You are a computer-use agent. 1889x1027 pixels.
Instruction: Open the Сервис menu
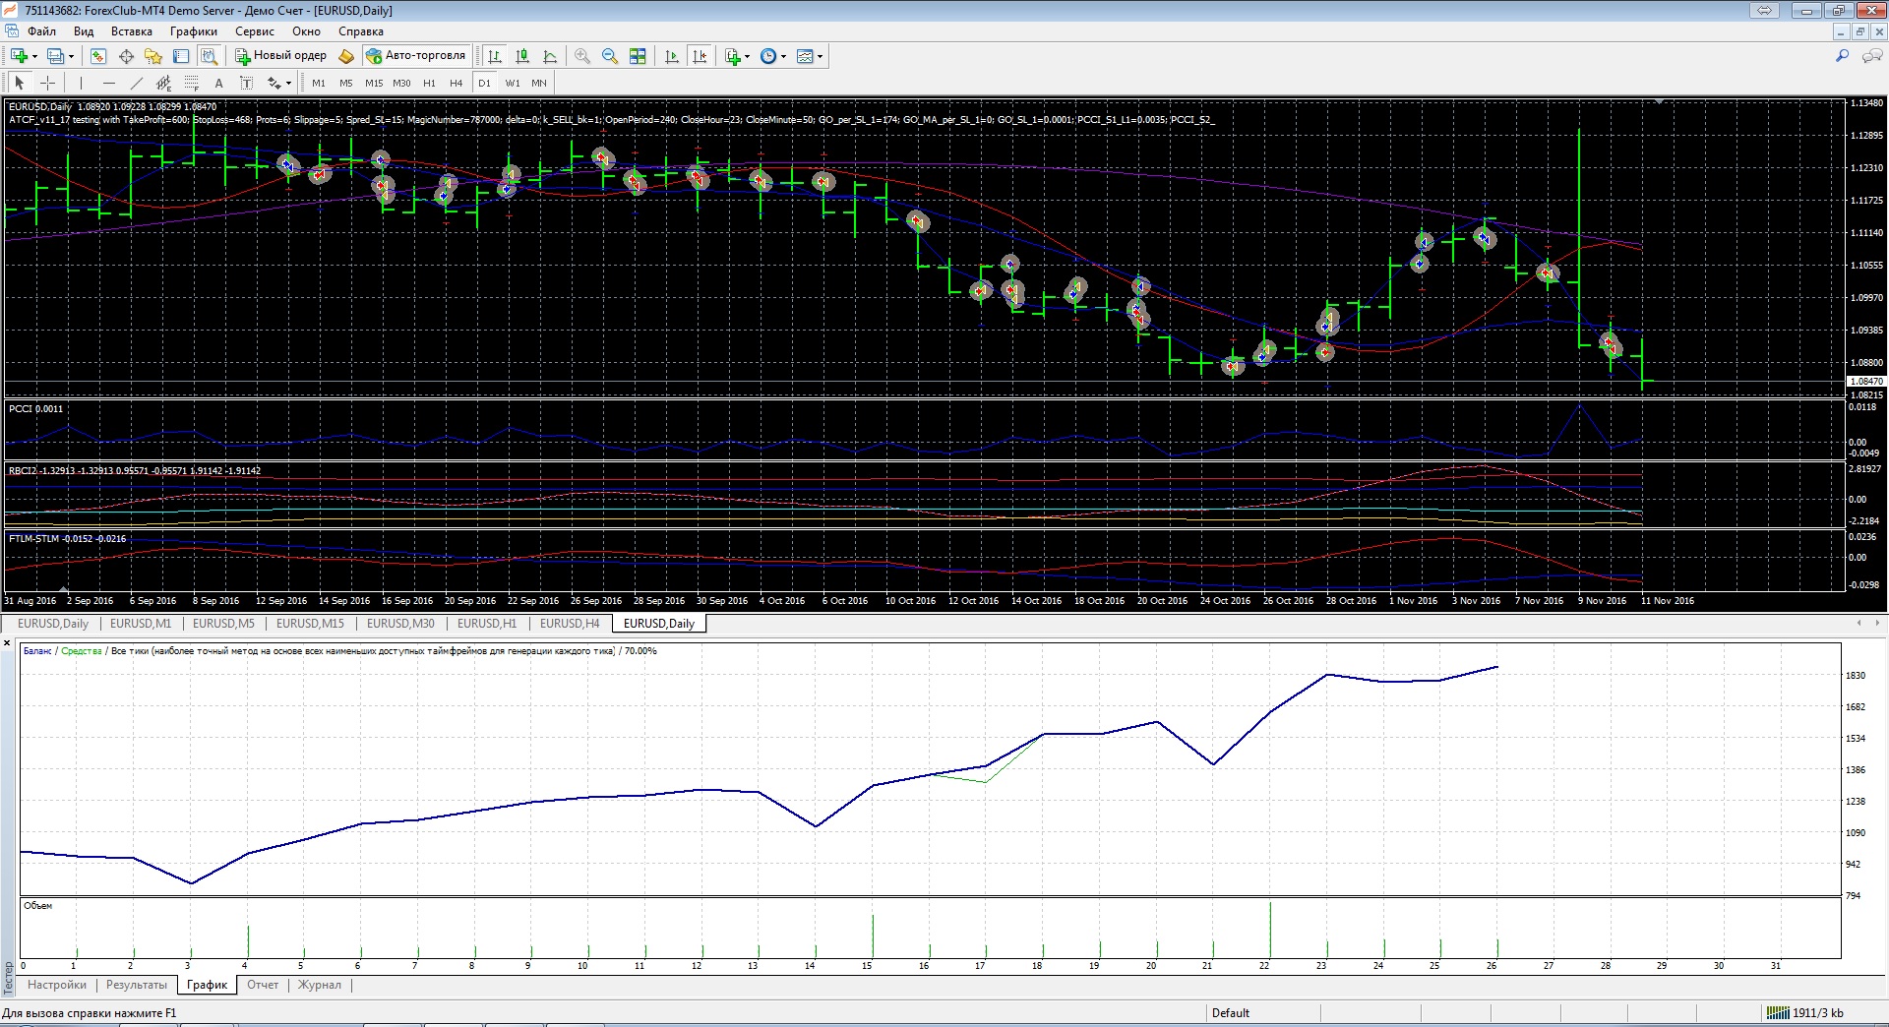(x=254, y=31)
